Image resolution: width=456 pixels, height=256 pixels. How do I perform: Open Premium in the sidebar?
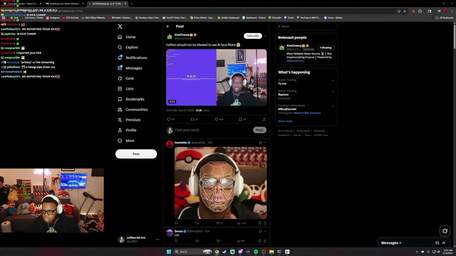click(x=129, y=120)
